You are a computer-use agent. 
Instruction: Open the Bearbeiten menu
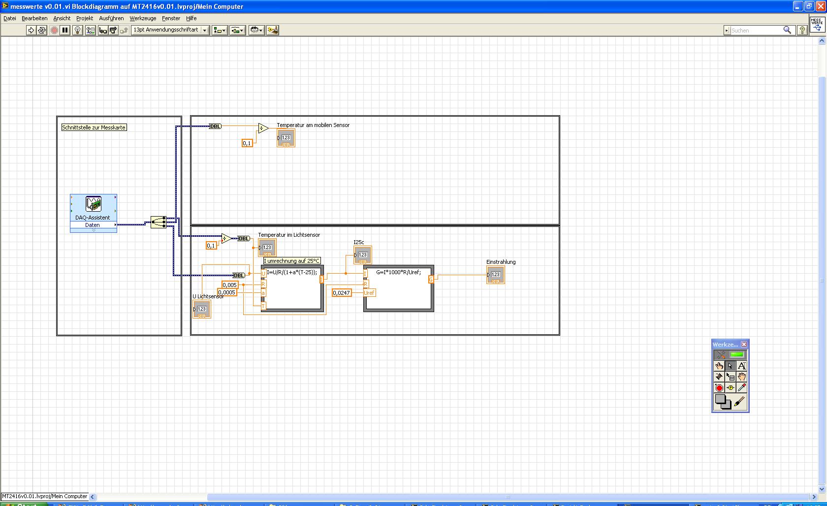coord(34,18)
